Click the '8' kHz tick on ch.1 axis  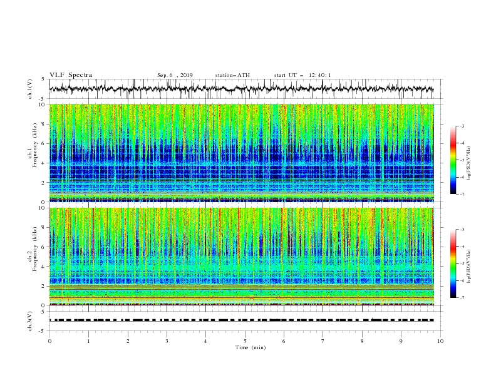click(x=44, y=124)
